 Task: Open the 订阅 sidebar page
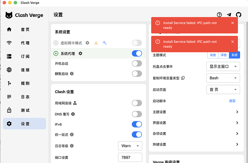[24, 56]
